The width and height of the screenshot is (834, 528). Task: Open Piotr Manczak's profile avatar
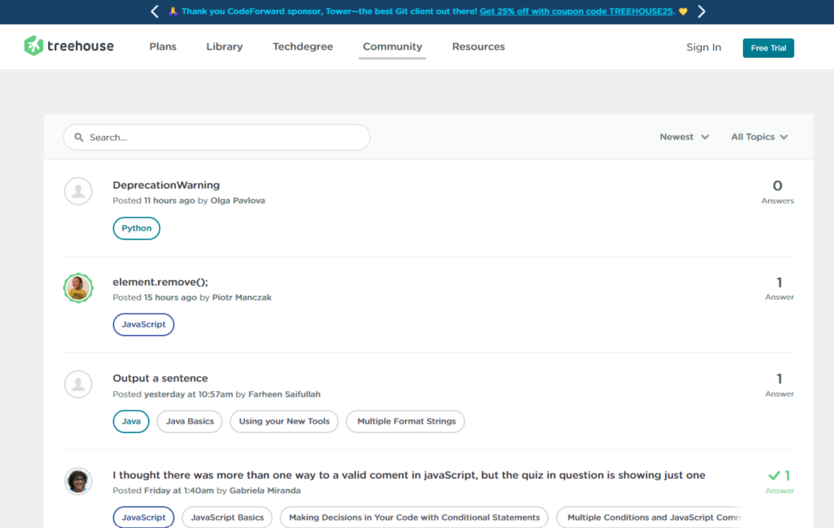(78, 288)
